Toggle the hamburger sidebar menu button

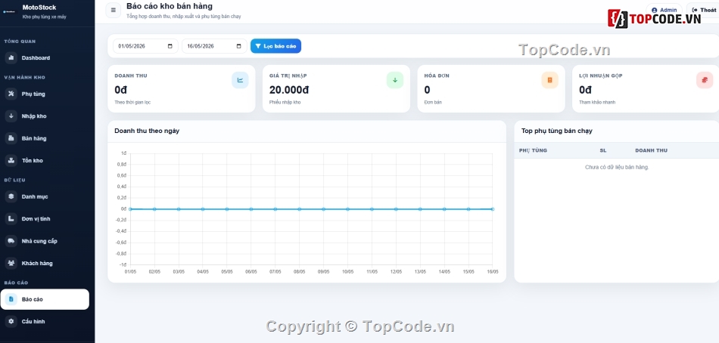[114, 10]
